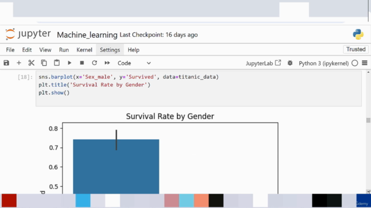Image resolution: width=371 pixels, height=208 pixels.
Task: Cut the selected cell with the scissors icon
Action: pyautogui.click(x=31, y=63)
